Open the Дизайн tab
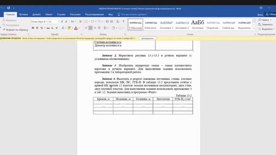 pyautogui.click(x=37, y=14)
